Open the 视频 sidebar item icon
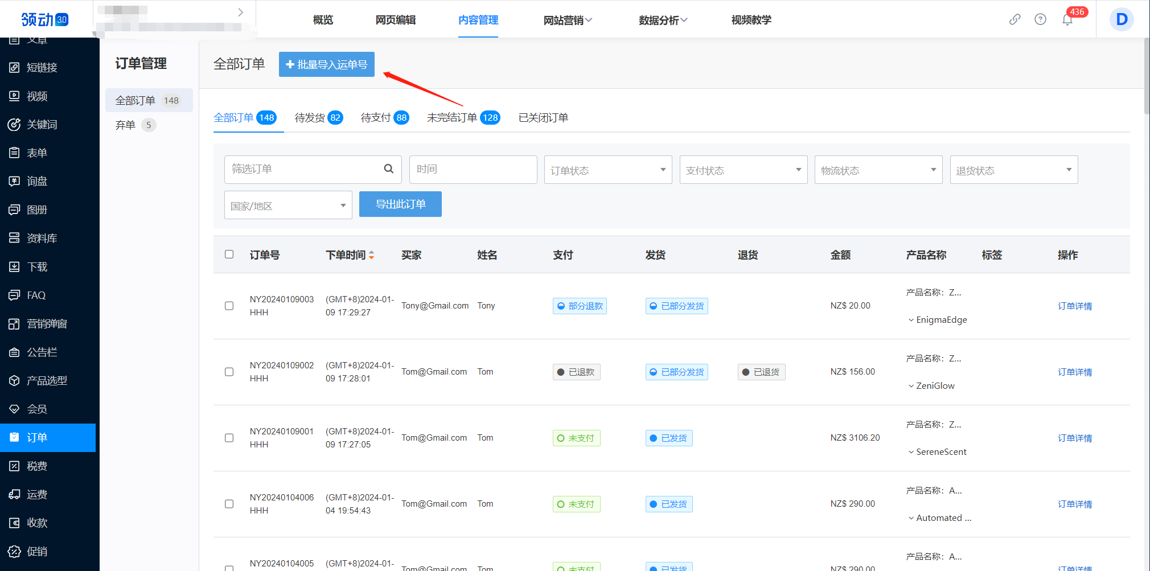This screenshot has width=1150, height=571. [14, 96]
